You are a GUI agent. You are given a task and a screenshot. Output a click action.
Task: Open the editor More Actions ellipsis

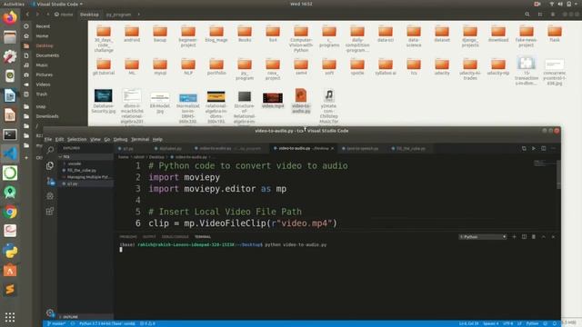pos(553,148)
